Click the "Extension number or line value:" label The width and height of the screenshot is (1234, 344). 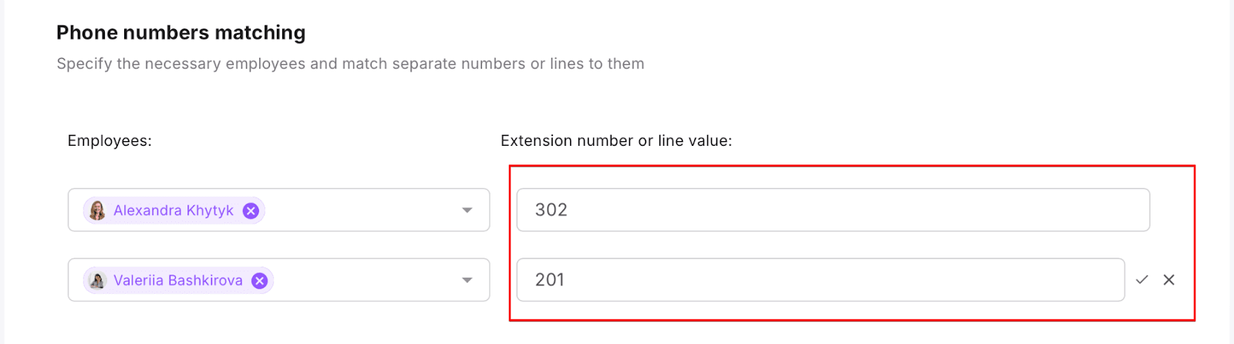pos(616,140)
